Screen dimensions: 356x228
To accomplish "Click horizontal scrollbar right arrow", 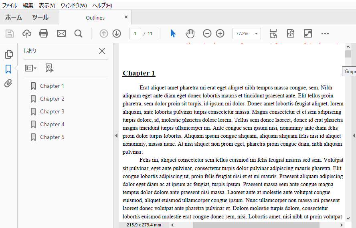I will [x=341, y=225].
